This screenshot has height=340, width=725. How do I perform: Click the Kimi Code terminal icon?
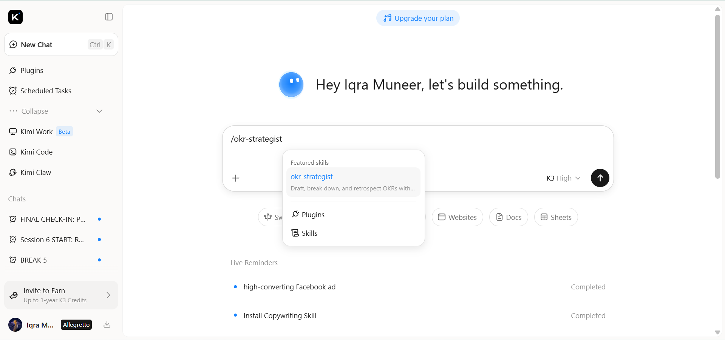(x=13, y=152)
